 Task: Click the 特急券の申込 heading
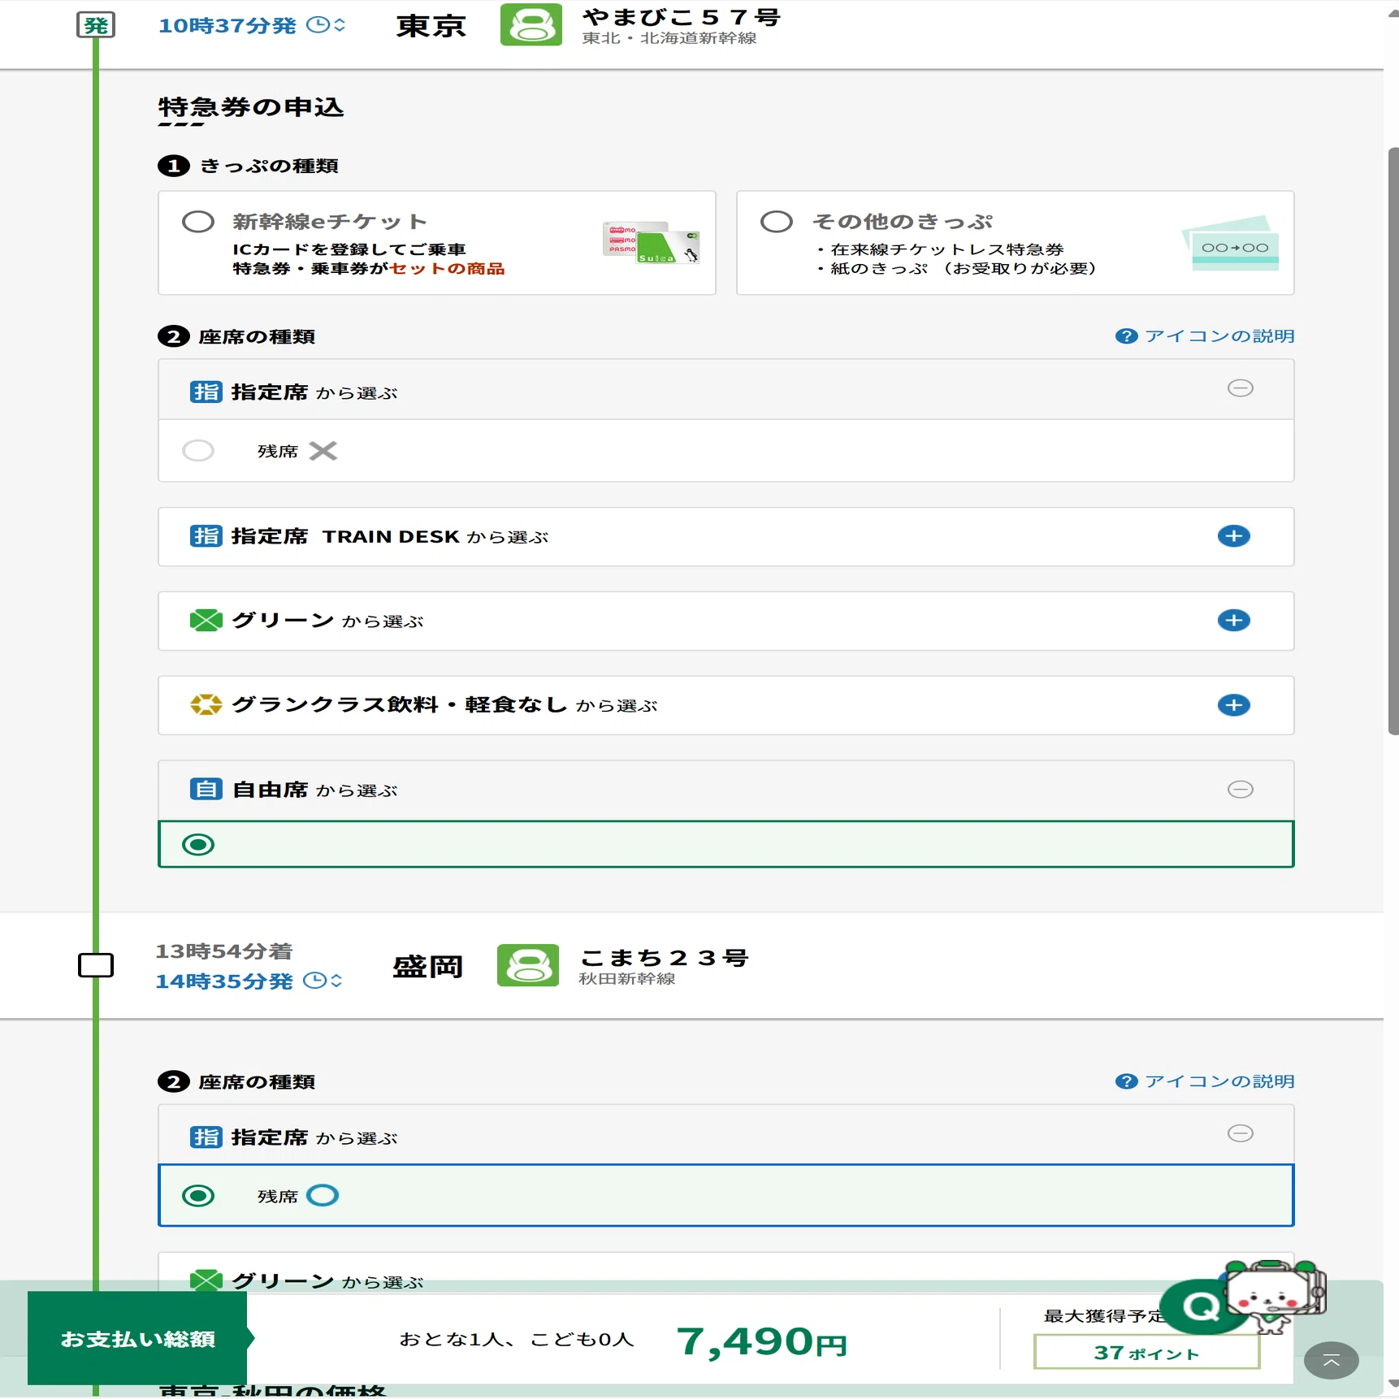coord(251,107)
